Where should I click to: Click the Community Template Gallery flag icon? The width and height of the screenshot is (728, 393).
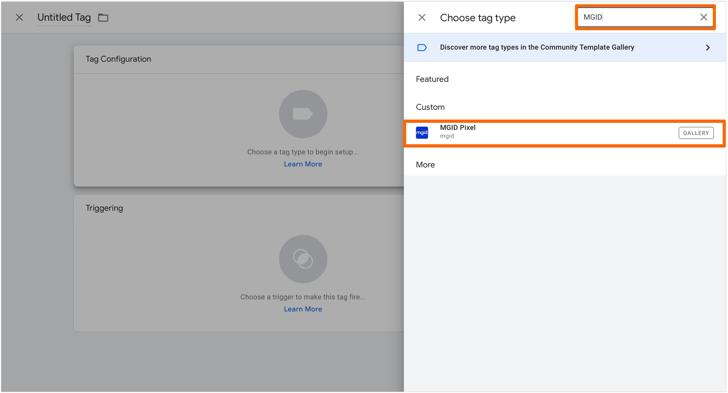pos(422,47)
